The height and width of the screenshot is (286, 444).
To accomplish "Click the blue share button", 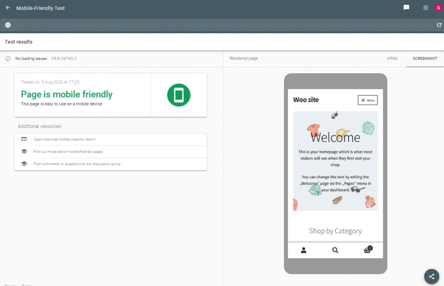I will tap(431, 276).
